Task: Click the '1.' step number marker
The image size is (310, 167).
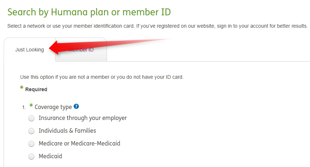Action: point(24,108)
